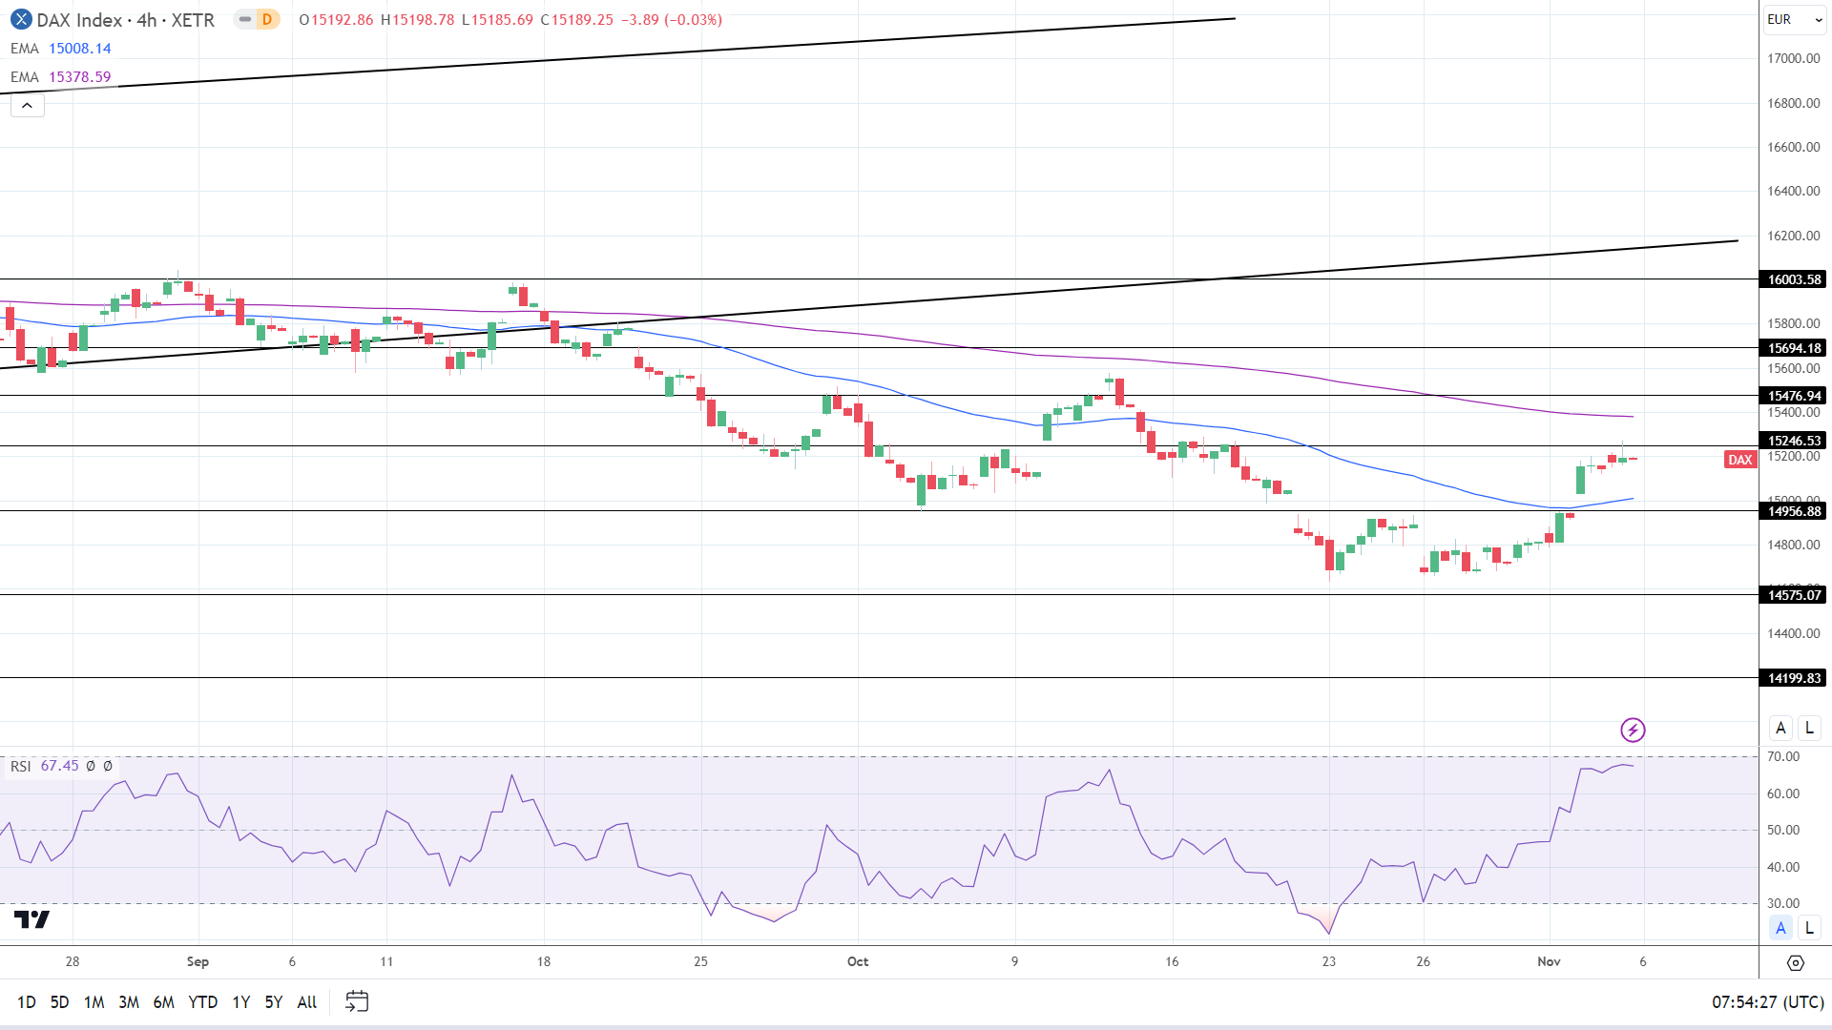Click the DAX Index symbol logo icon

coord(21,19)
